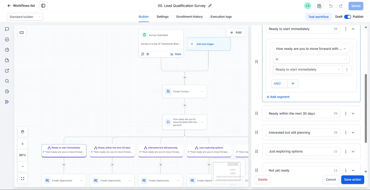Click the Test workflow button
Viewport: 370px width, 190px height.
tap(319, 17)
